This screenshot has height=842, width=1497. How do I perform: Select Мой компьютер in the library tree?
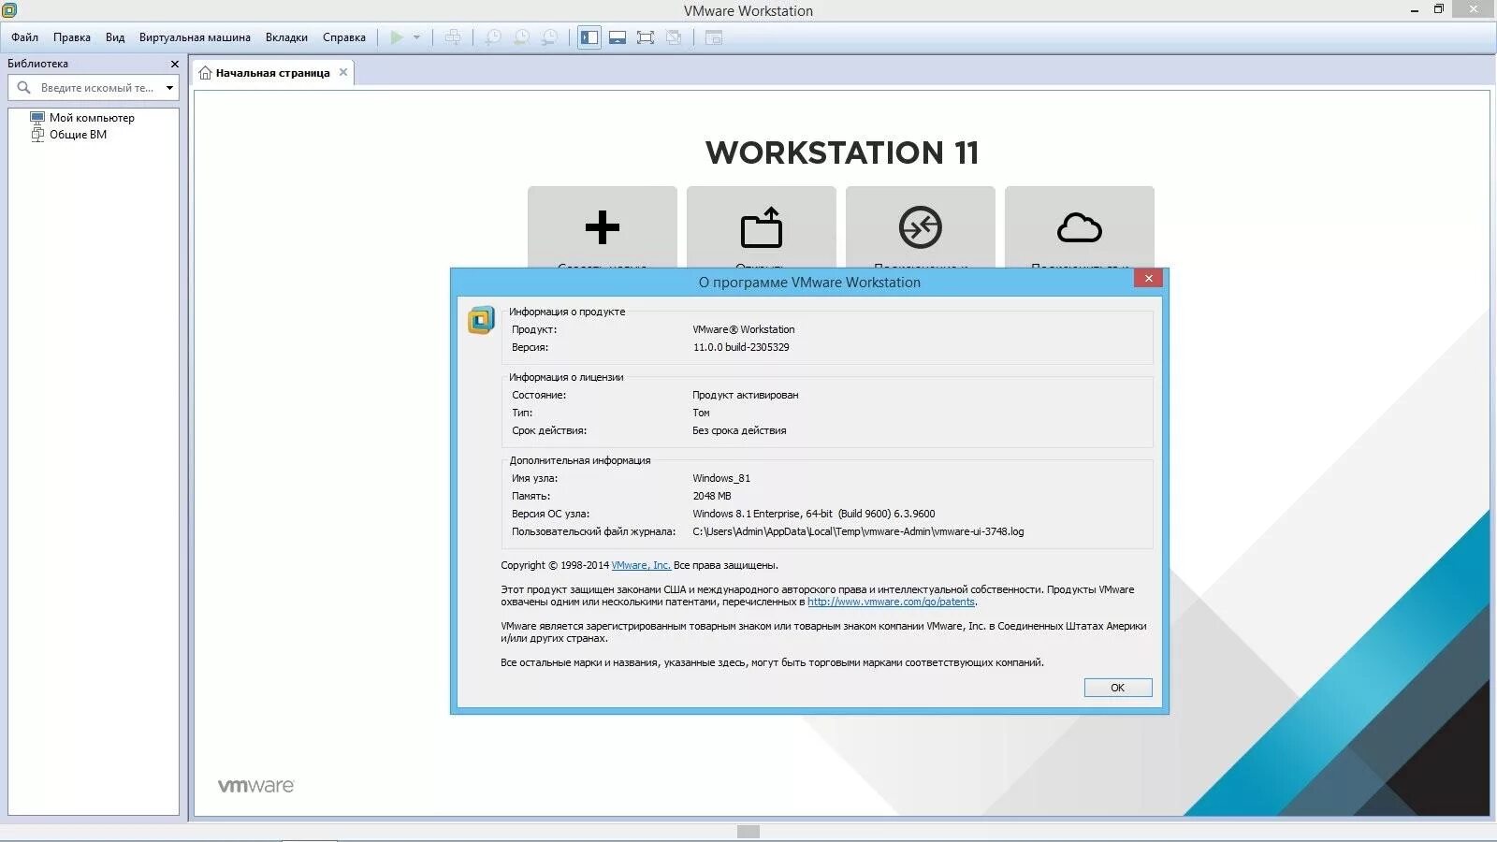[92, 118]
